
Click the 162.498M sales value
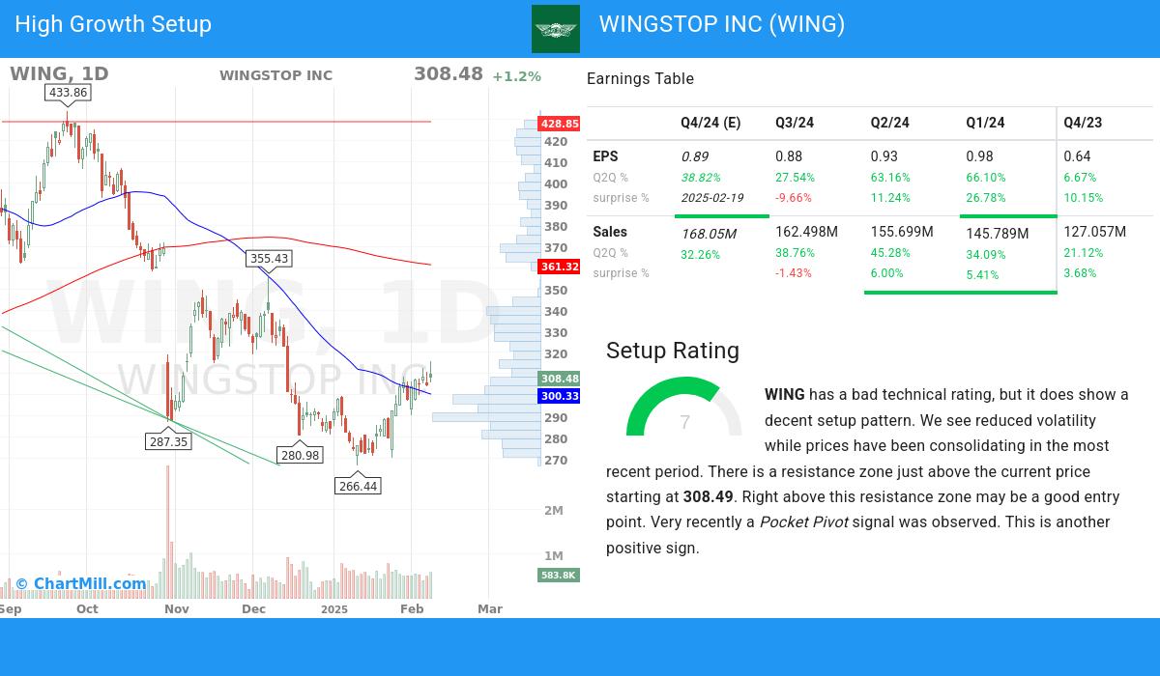click(x=806, y=232)
